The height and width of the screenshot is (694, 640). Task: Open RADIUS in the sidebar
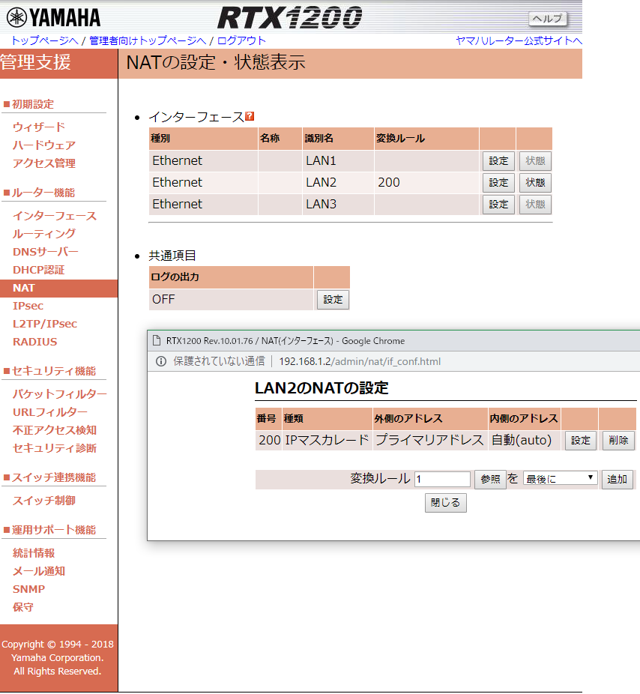point(35,343)
